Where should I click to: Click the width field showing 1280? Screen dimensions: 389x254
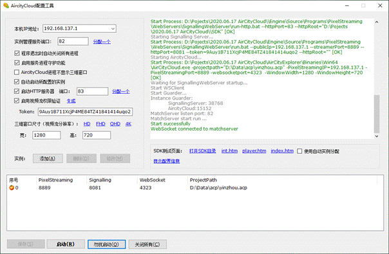(x=46, y=135)
